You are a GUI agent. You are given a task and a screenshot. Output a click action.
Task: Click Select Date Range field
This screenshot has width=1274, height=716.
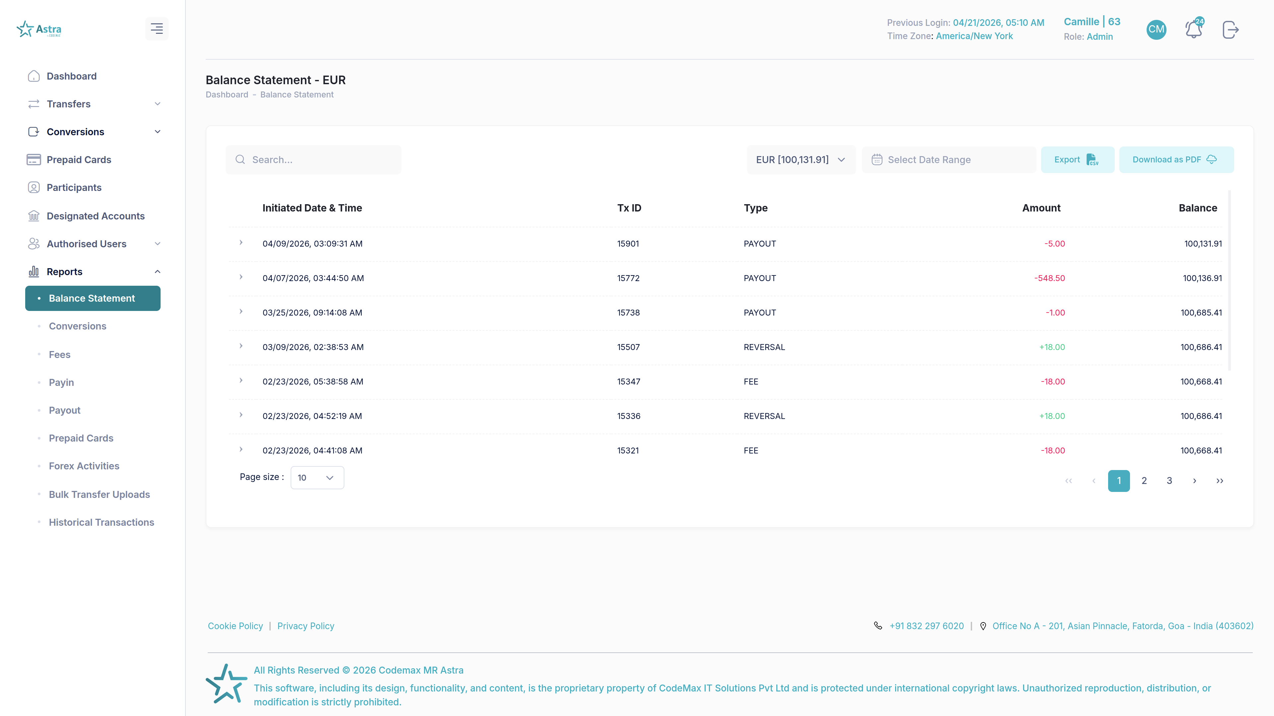pyautogui.click(x=949, y=159)
